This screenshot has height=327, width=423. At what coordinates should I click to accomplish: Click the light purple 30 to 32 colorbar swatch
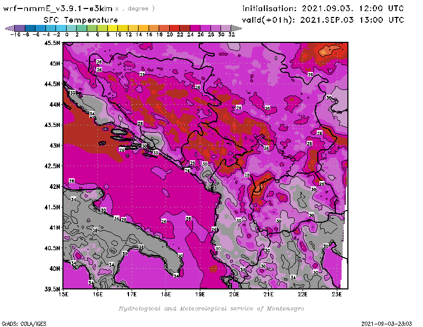pos(226,28)
